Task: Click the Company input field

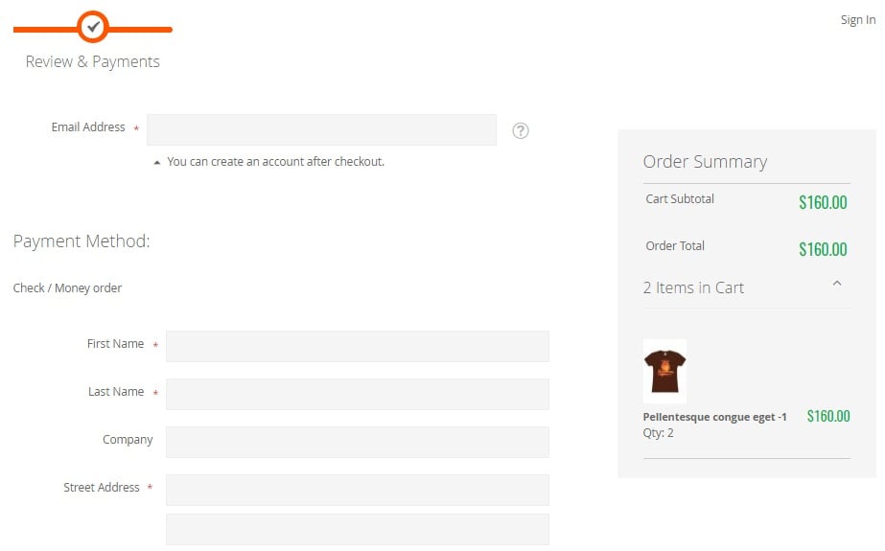Action: tap(358, 442)
